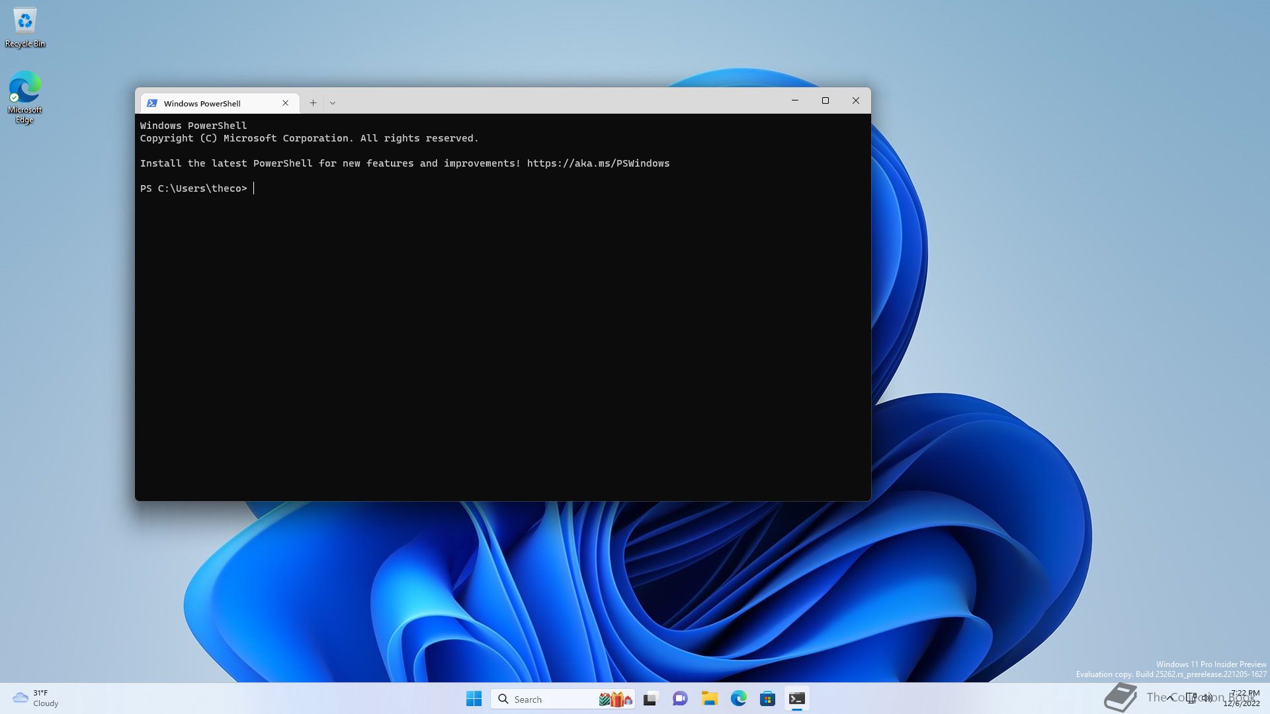Open the weather widget showing Cloudy
1270x714 pixels.
coord(36,698)
